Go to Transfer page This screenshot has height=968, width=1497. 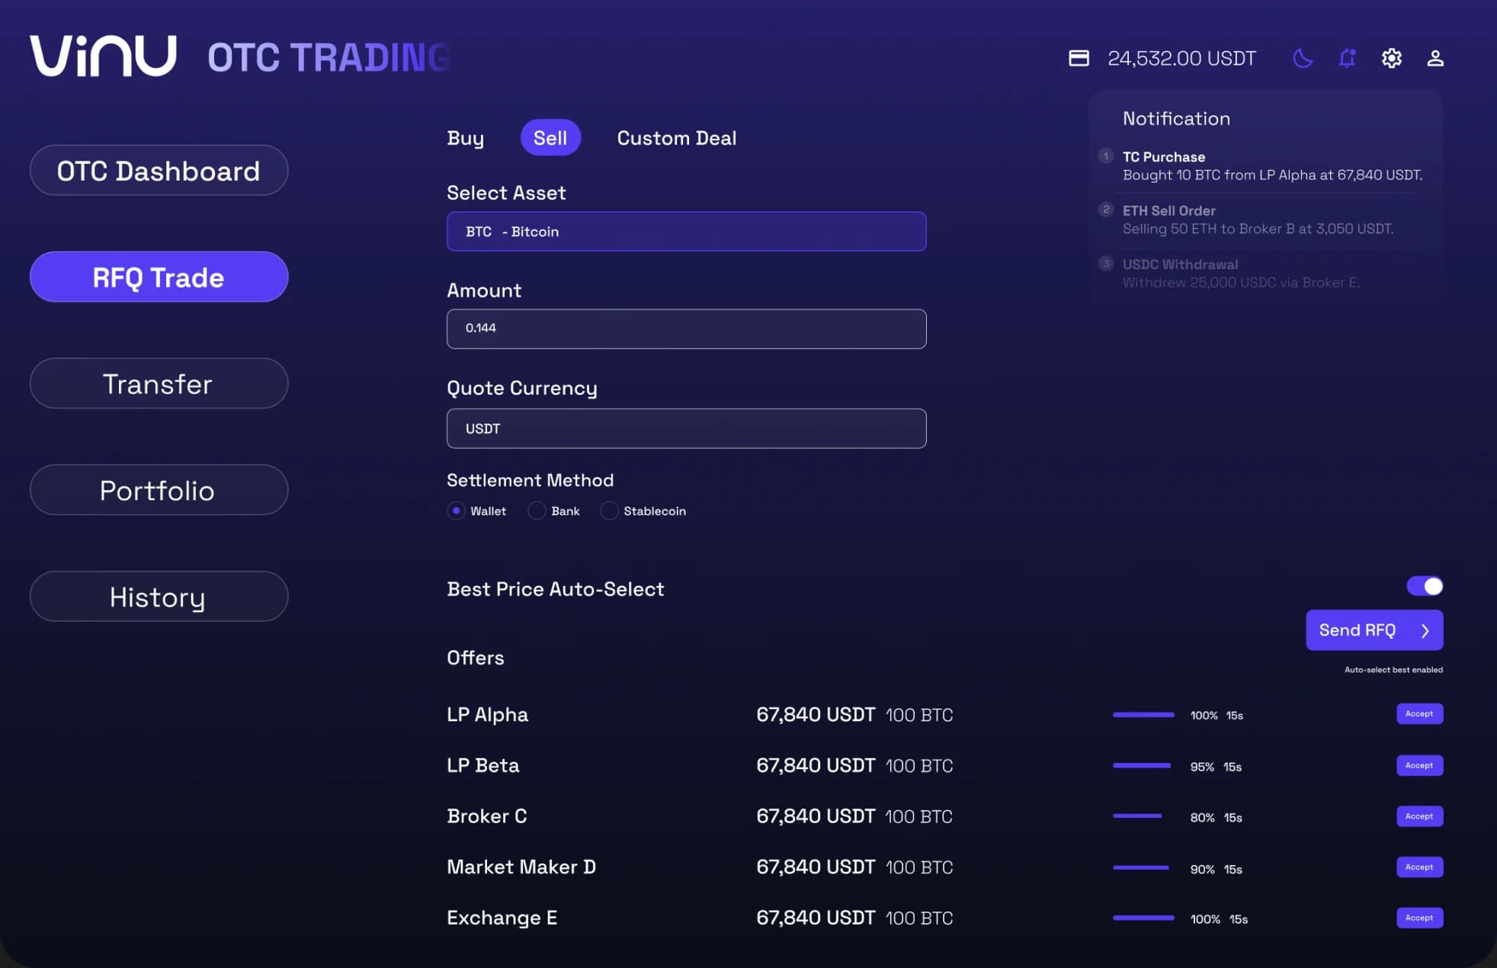159,383
